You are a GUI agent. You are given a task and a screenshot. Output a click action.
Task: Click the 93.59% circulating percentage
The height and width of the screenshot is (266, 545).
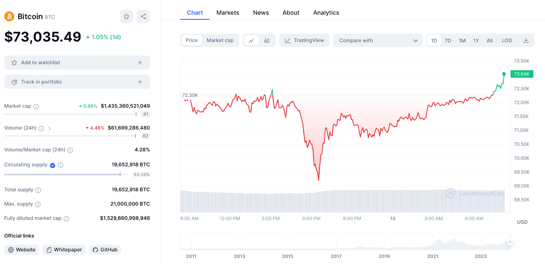point(142,175)
